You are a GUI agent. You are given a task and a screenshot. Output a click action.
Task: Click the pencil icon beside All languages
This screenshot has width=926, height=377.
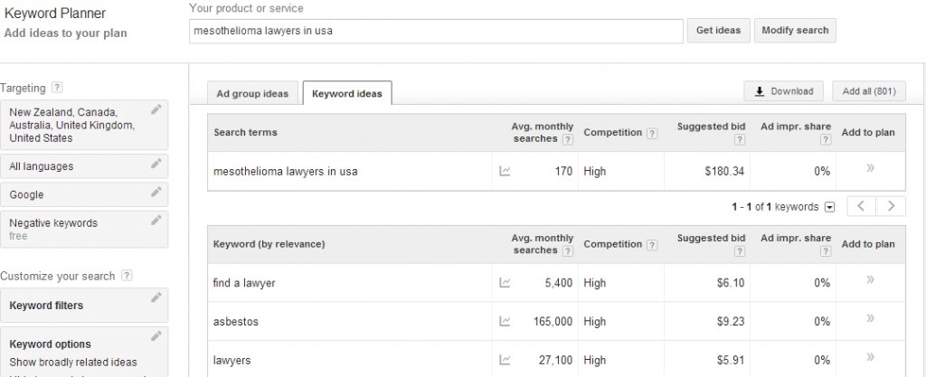[x=156, y=164]
